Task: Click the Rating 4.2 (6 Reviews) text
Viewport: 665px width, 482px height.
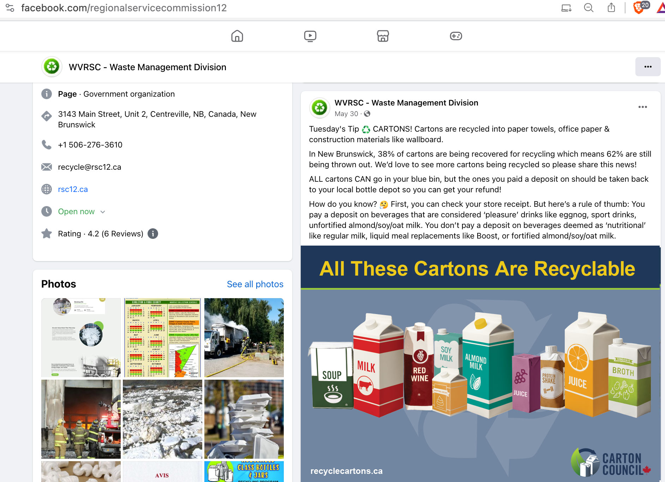Action: pyautogui.click(x=101, y=234)
